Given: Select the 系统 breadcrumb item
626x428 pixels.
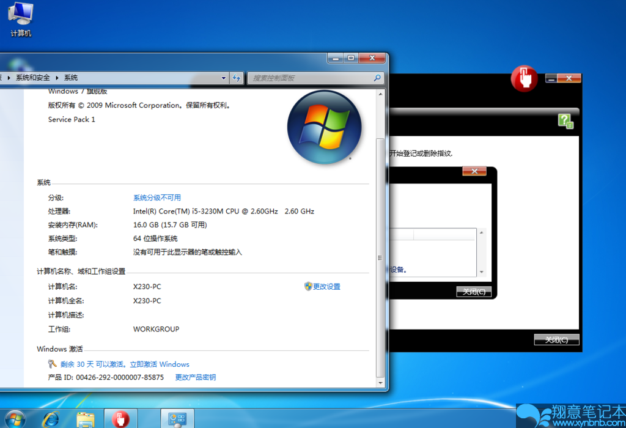Looking at the screenshot, I should [71, 78].
